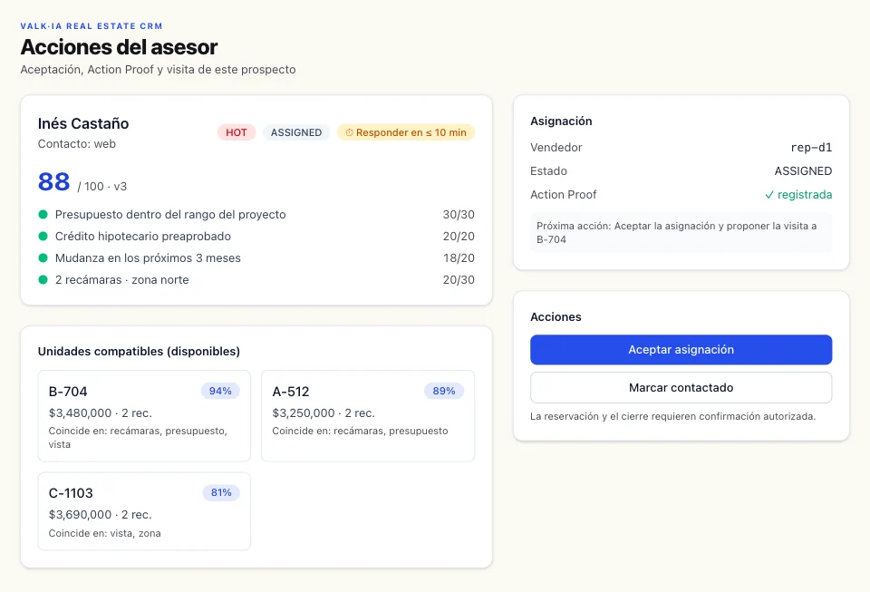Select the prospect name Inés Castaño
Image resolution: width=870 pixels, height=592 pixels.
coord(83,123)
